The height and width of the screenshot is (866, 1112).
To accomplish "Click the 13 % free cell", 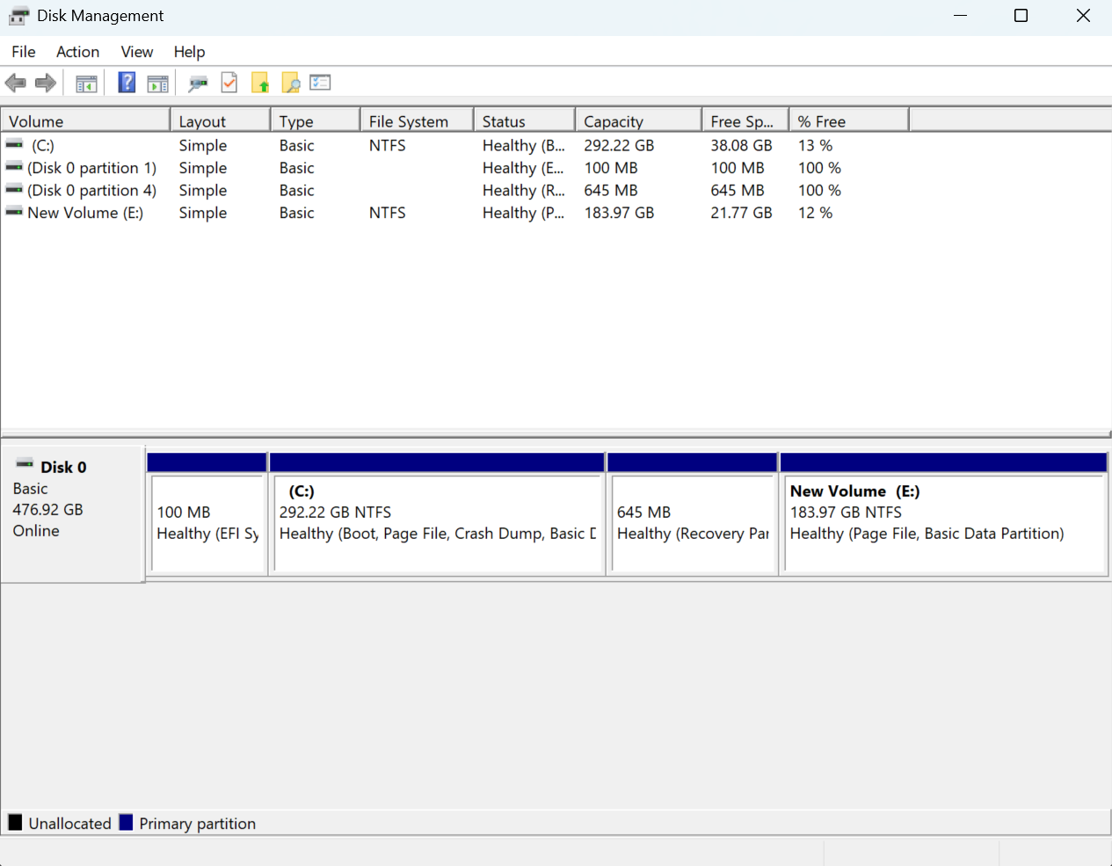I will pyautogui.click(x=815, y=145).
